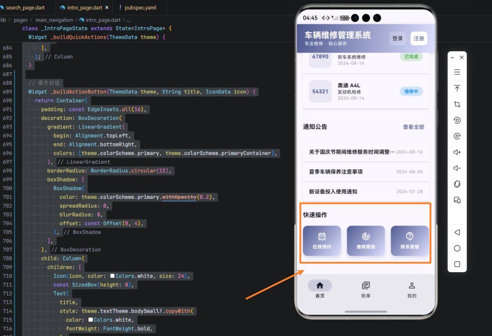
Task: Tap the 联系客服 support quick action card
Action: (x=410, y=240)
